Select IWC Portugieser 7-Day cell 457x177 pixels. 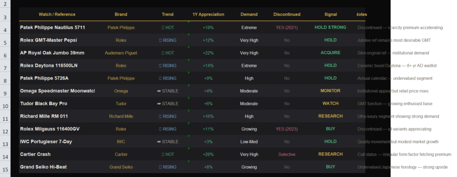click(x=57, y=141)
